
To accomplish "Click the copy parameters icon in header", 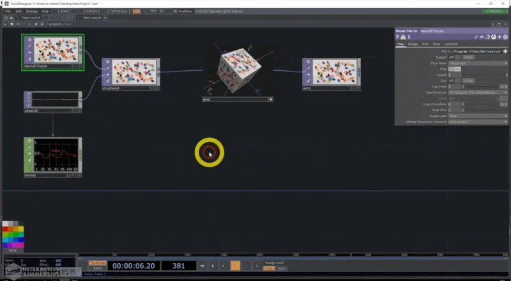I will [x=488, y=37].
